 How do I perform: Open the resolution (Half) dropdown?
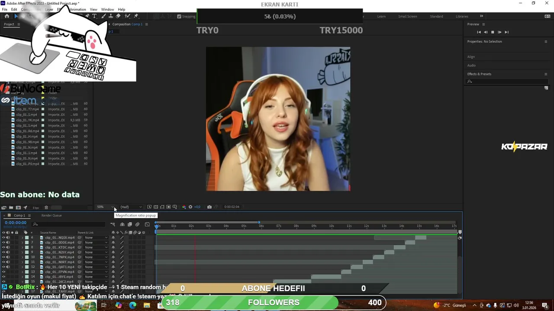[131, 207]
